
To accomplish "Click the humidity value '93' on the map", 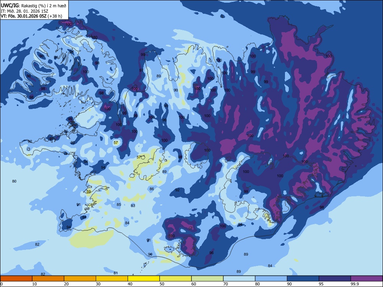I will coord(176,90).
